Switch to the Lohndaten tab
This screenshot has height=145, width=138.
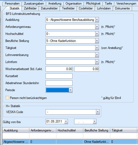104,8
